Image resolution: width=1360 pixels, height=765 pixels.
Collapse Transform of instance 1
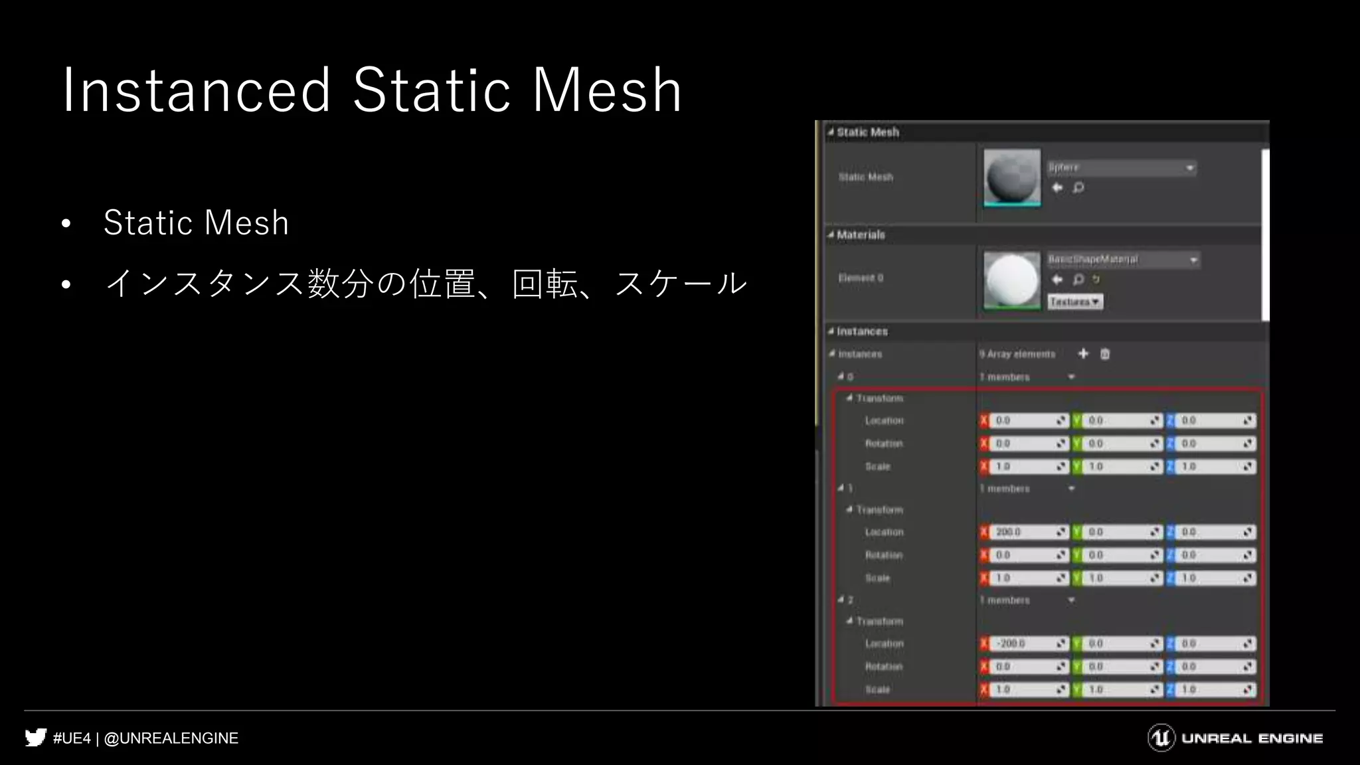(849, 509)
